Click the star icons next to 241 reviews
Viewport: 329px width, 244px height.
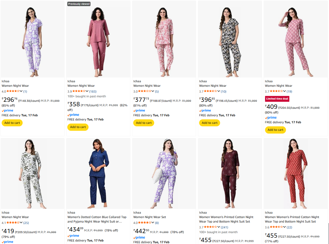[210, 227]
